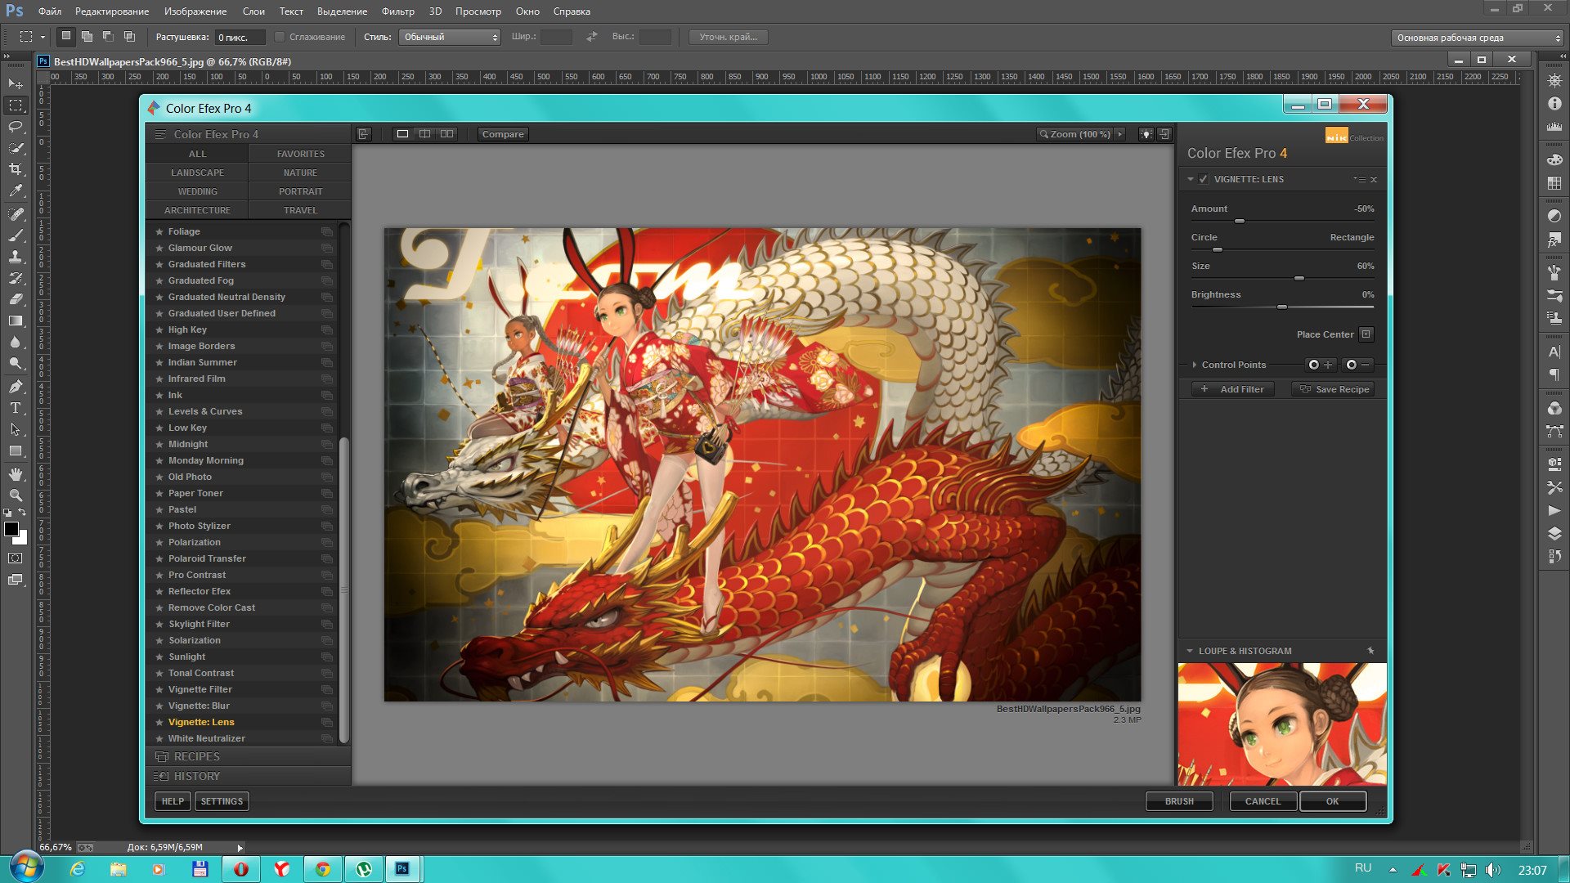Image resolution: width=1570 pixels, height=883 pixels.
Task: Toggle Quick Mask mode icon
Action: 16,558
